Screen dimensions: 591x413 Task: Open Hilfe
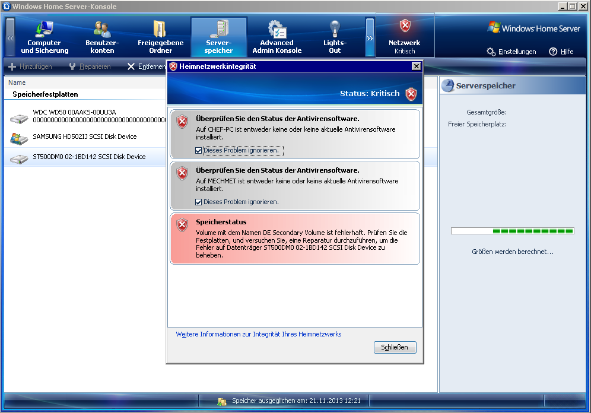coord(561,52)
